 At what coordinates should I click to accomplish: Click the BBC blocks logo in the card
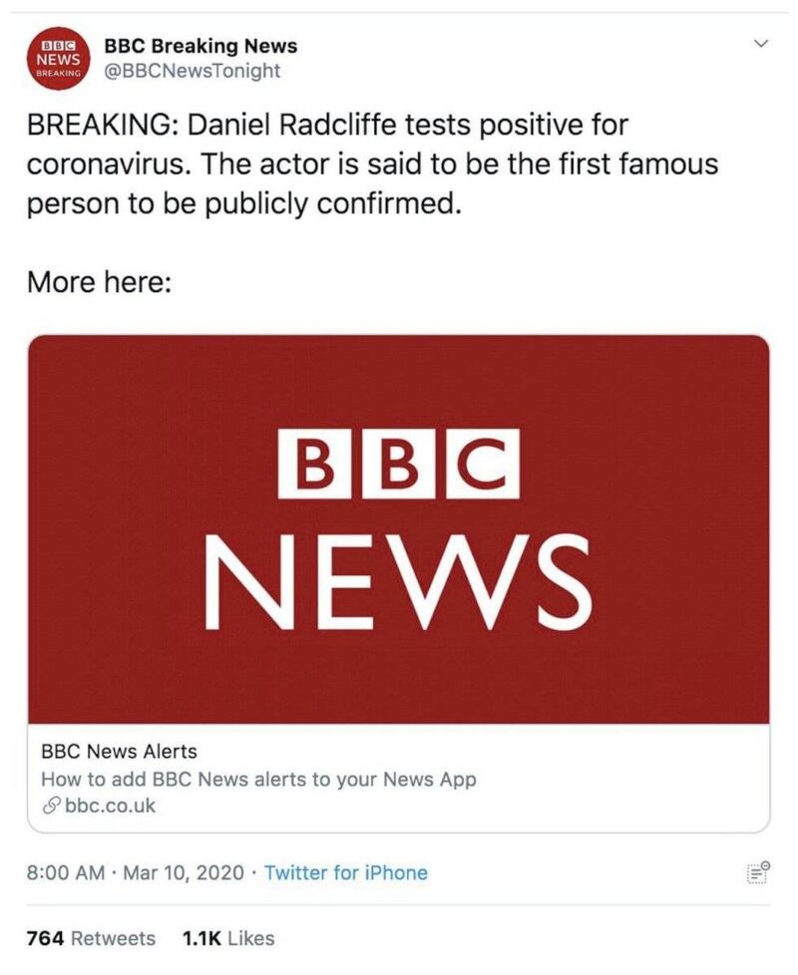coord(398,464)
